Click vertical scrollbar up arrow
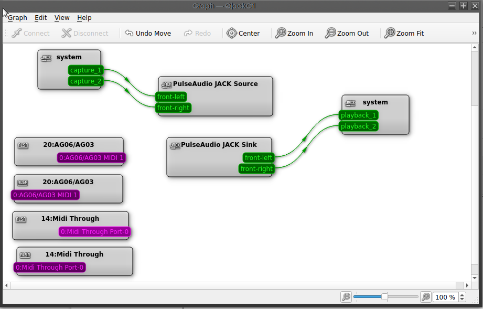 point(475,47)
